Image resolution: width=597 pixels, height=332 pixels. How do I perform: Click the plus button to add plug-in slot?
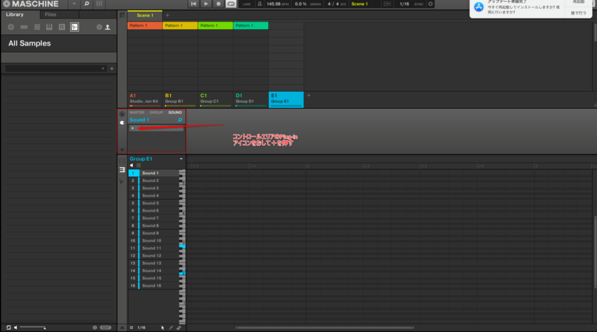tap(133, 128)
